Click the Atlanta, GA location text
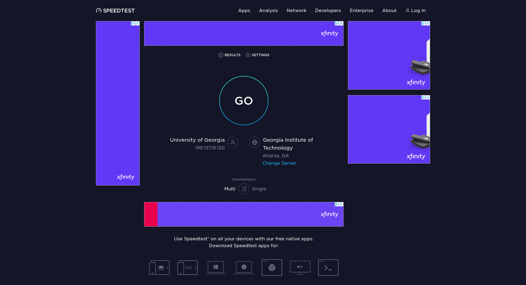The width and height of the screenshot is (526, 285). tap(276, 156)
